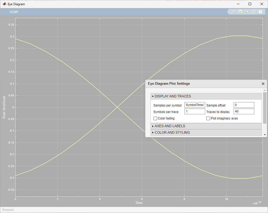Collapse the DISPLAY AND TRACES section
This screenshot has height=213, width=268.
pos(206,96)
